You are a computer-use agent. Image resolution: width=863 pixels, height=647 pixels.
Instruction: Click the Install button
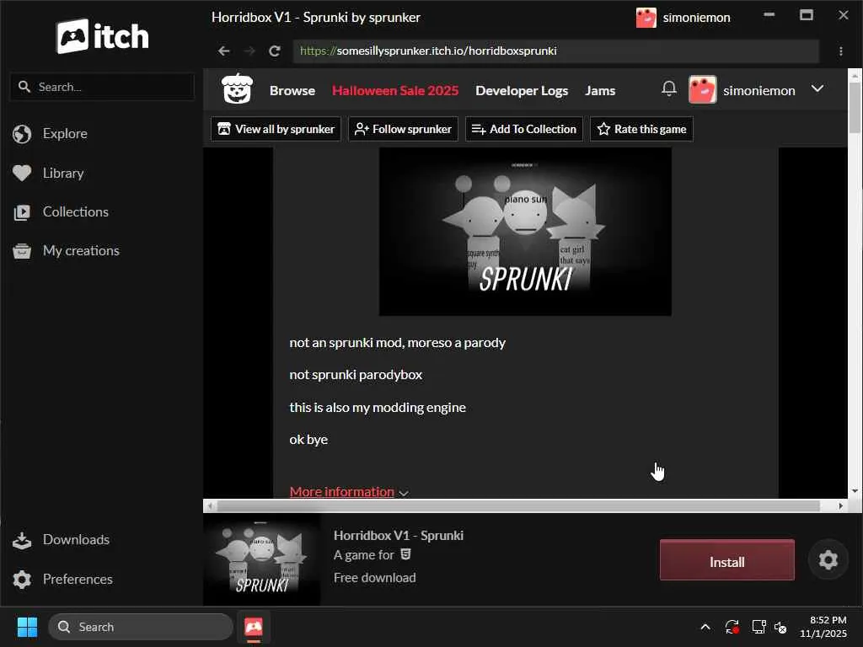(727, 560)
